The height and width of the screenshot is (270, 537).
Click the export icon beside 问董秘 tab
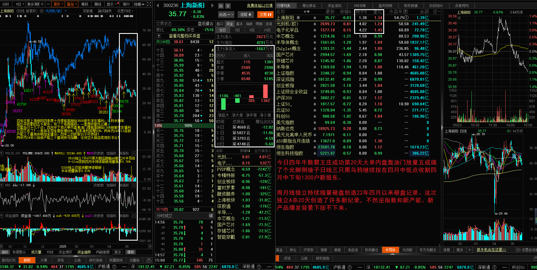pyautogui.click(x=149, y=260)
